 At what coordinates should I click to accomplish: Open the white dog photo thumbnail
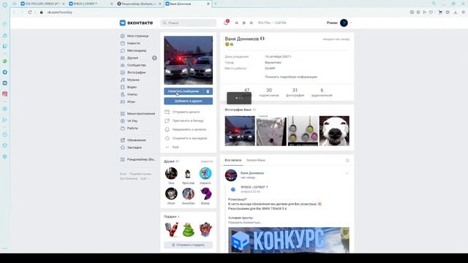(x=334, y=131)
